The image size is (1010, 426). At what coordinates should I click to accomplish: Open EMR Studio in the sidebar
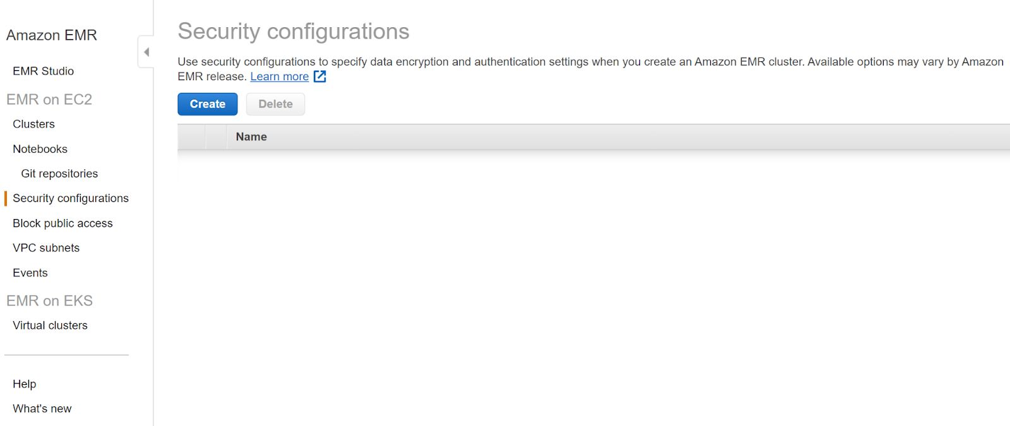43,71
